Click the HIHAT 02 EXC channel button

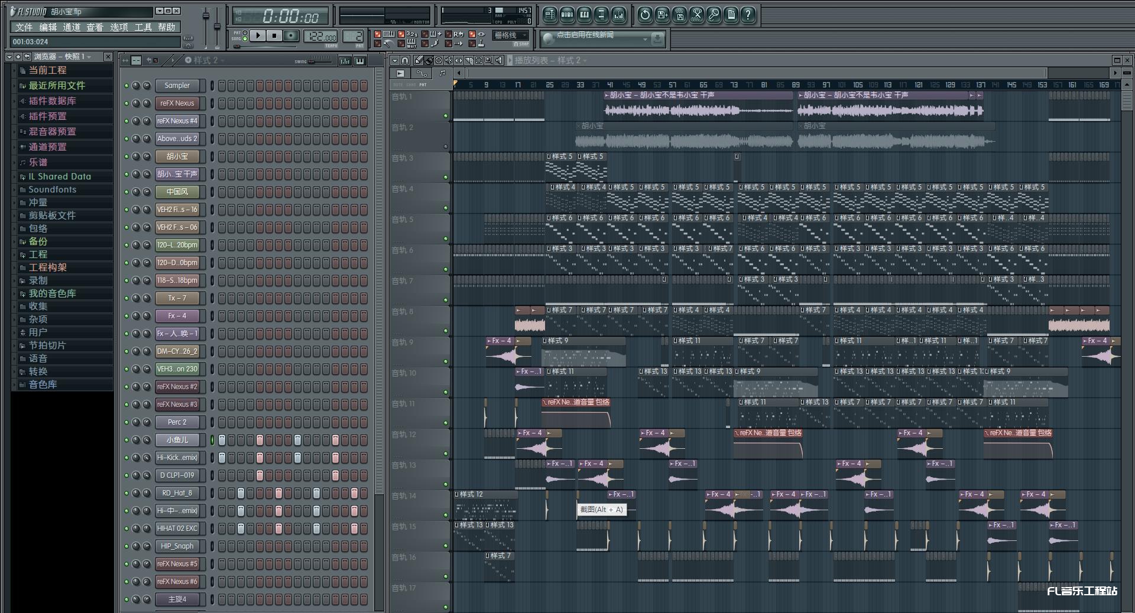pos(177,529)
